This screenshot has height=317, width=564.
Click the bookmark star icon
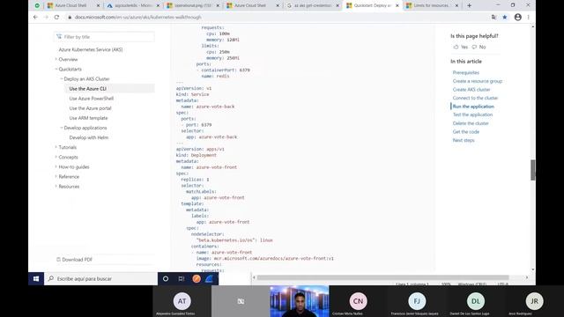(x=505, y=17)
